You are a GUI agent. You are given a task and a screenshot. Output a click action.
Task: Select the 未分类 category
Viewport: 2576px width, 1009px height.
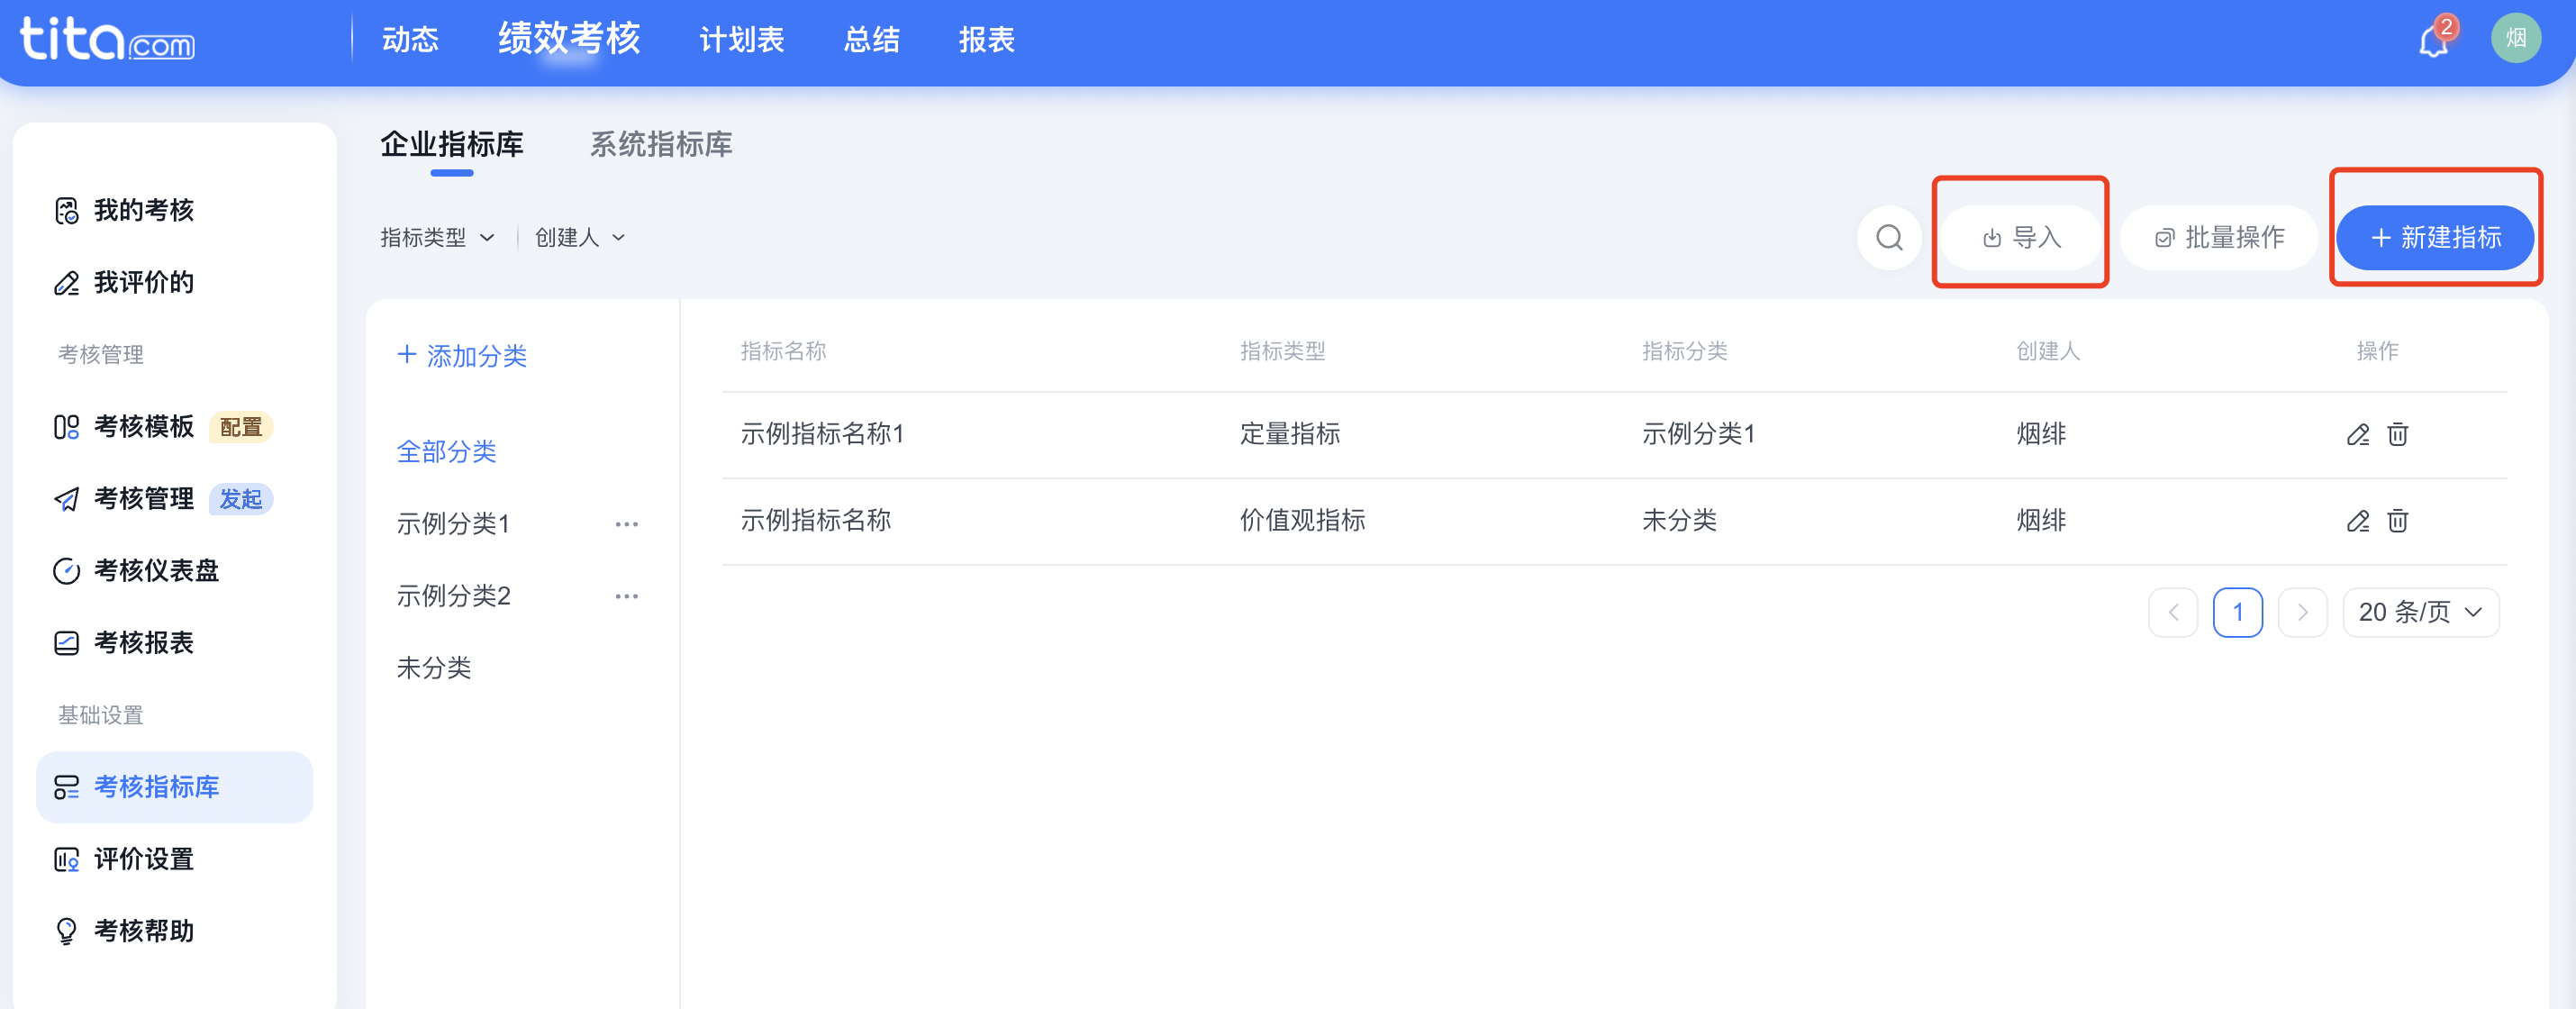(x=433, y=668)
